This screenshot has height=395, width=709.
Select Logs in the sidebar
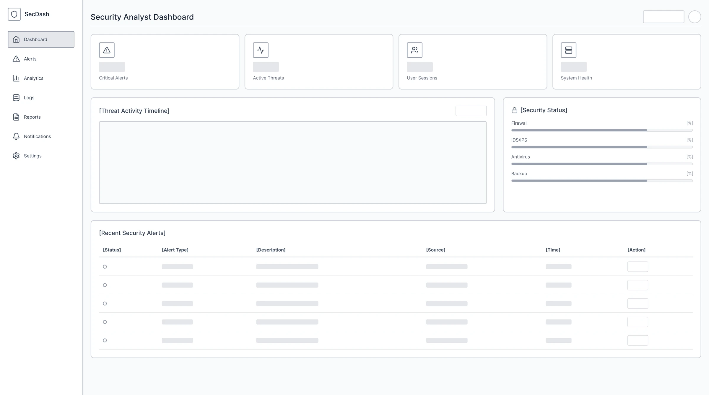point(41,97)
